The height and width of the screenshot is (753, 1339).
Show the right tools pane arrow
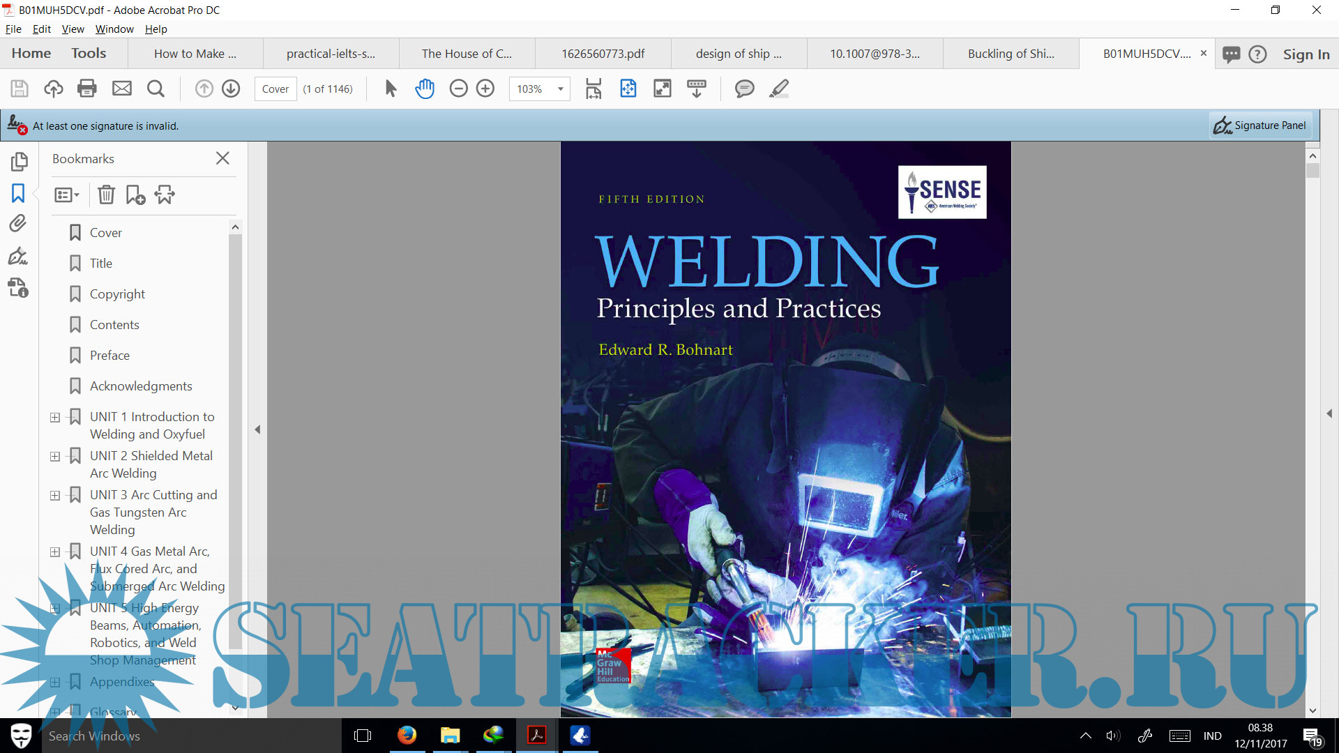click(x=1329, y=413)
